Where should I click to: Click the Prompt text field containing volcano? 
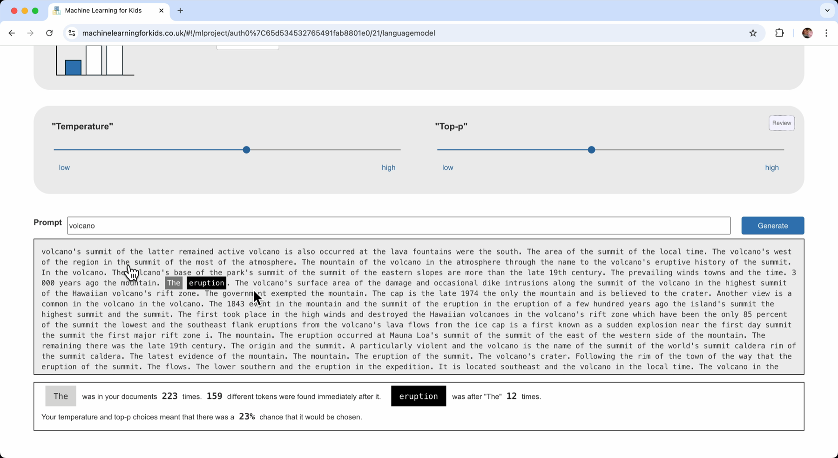[399, 226]
